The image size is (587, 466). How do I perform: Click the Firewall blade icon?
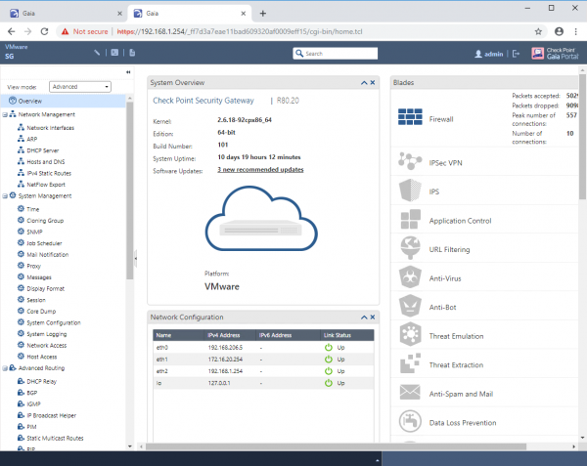pyautogui.click(x=409, y=119)
